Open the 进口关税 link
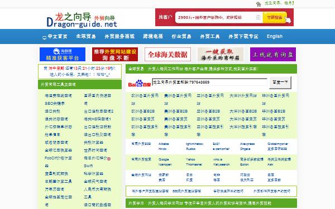Screen dimensions: 335x209 pos(52,111)
